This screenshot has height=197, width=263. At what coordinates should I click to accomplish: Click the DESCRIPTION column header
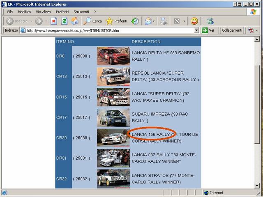tap(146, 42)
